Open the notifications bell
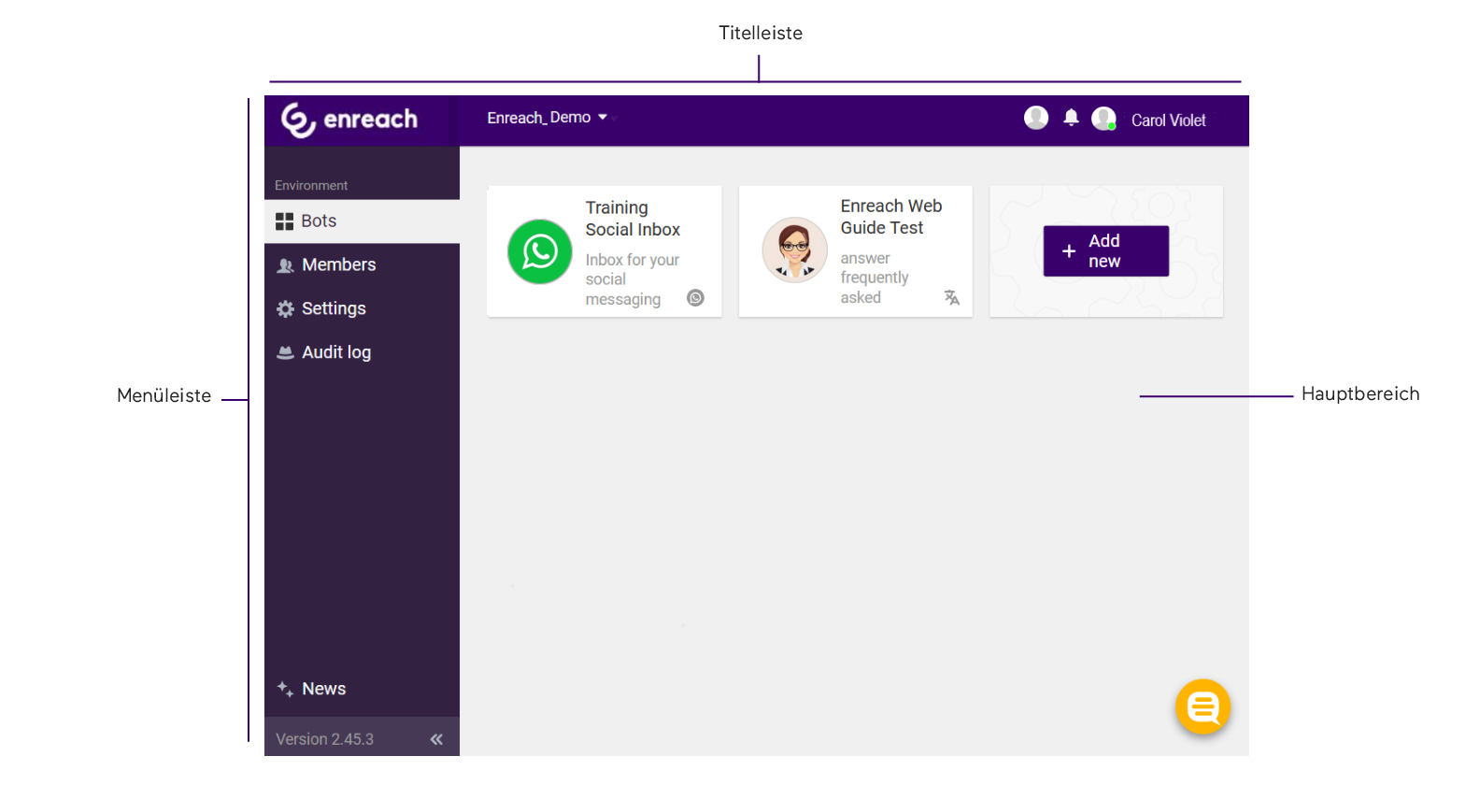This screenshot has height=799, width=1480. point(1071,118)
